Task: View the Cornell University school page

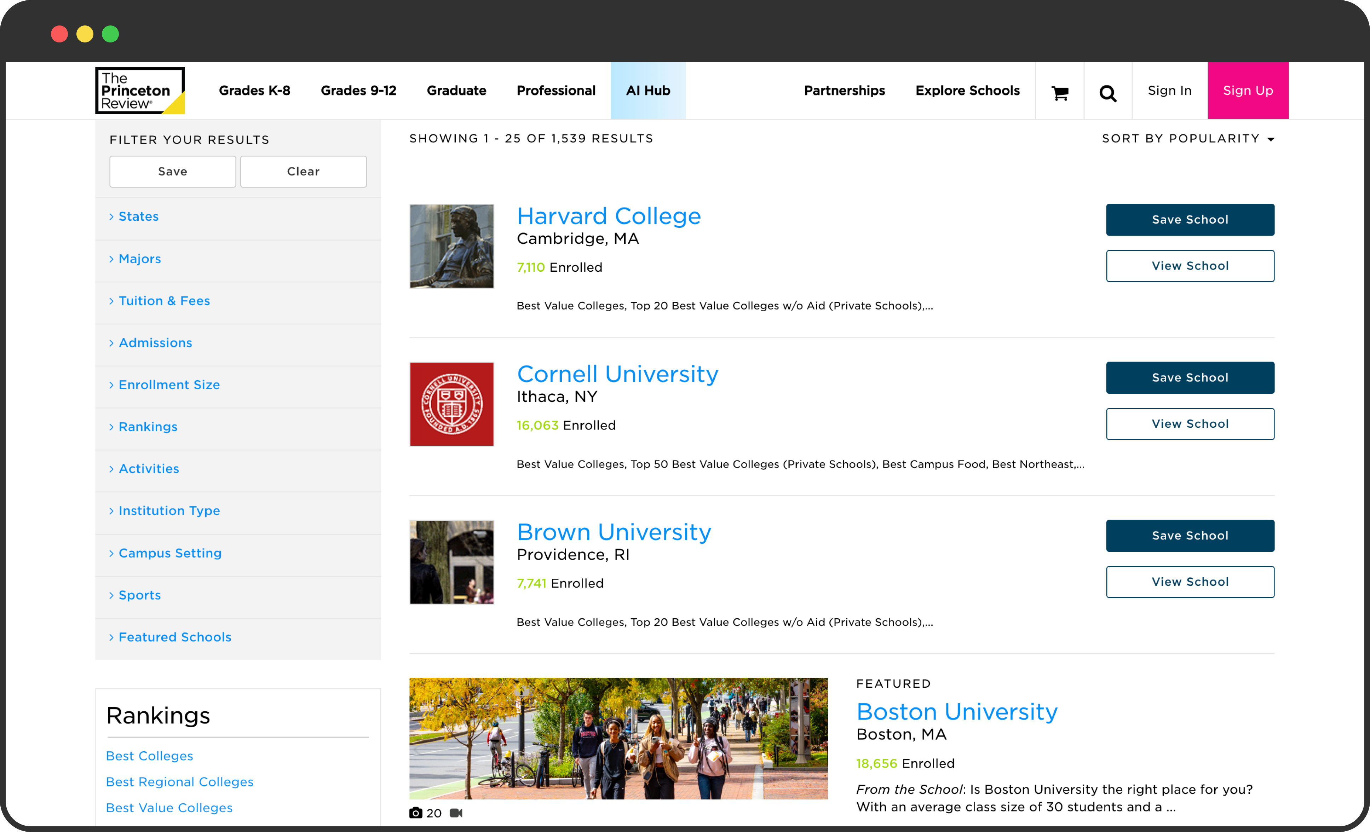Action: pos(1190,424)
